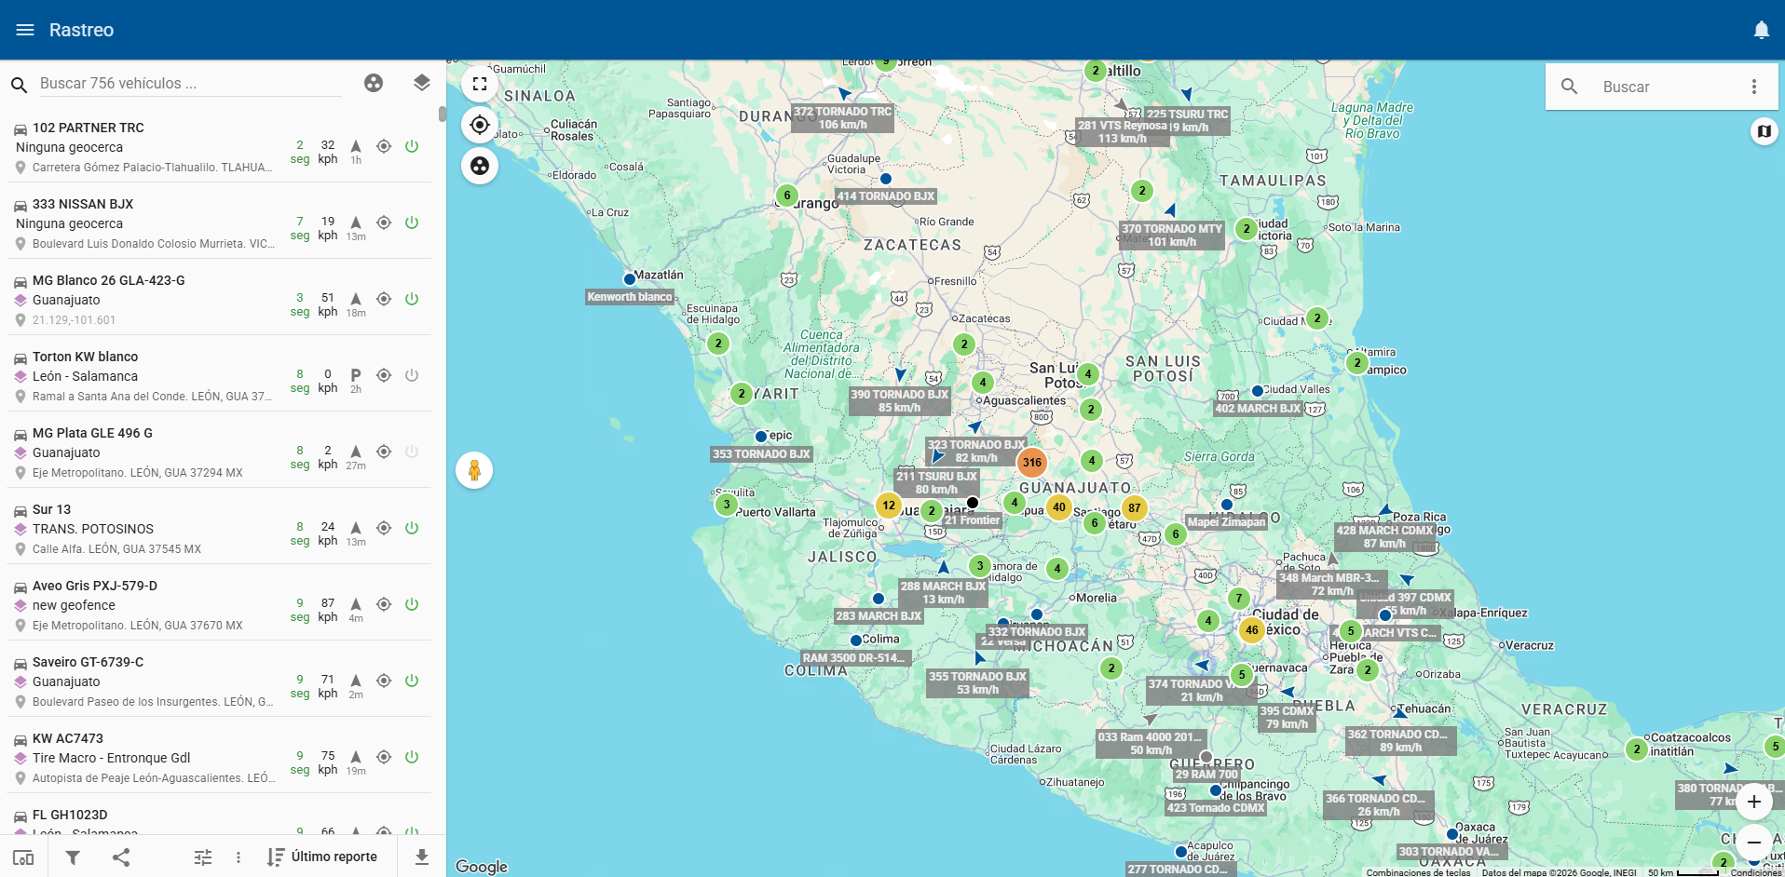
Task: Toggle power for MG Plata GLE 496 G
Action: [412, 452]
